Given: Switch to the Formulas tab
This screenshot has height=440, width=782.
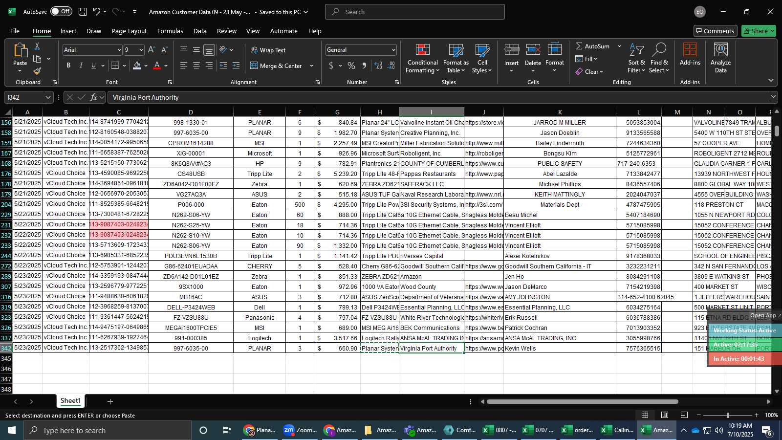Looking at the screenshot, I should 170,31.
